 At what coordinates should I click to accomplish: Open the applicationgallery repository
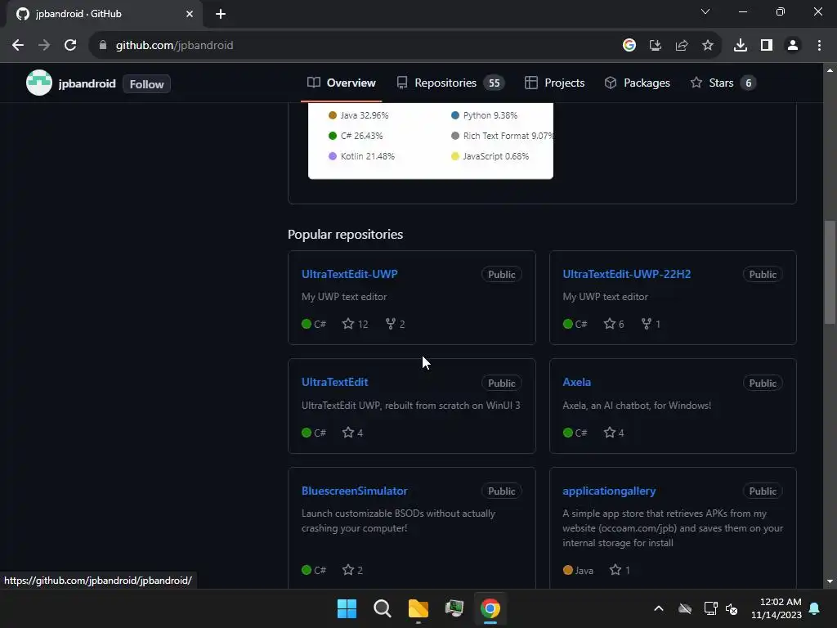pos(609,491)
